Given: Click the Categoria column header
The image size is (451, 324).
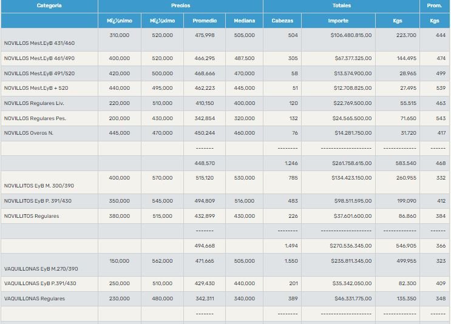Looking at the screenshot, I should [x=49, y=6].
